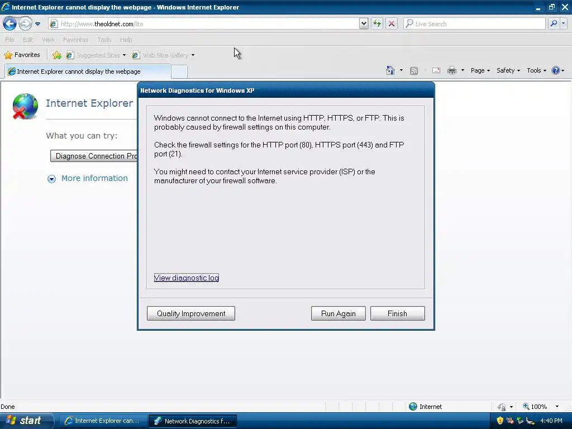
Task: Click the RSS Feeds icon
Action: pos(414,71)
